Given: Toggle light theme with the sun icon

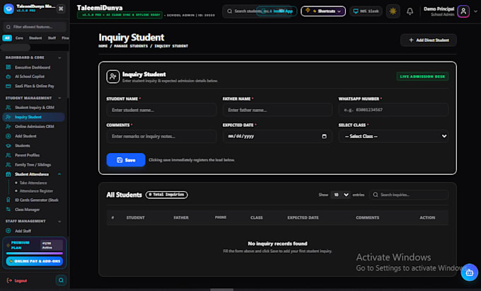Looking at the screenshot, I should (x=393, y=11).
